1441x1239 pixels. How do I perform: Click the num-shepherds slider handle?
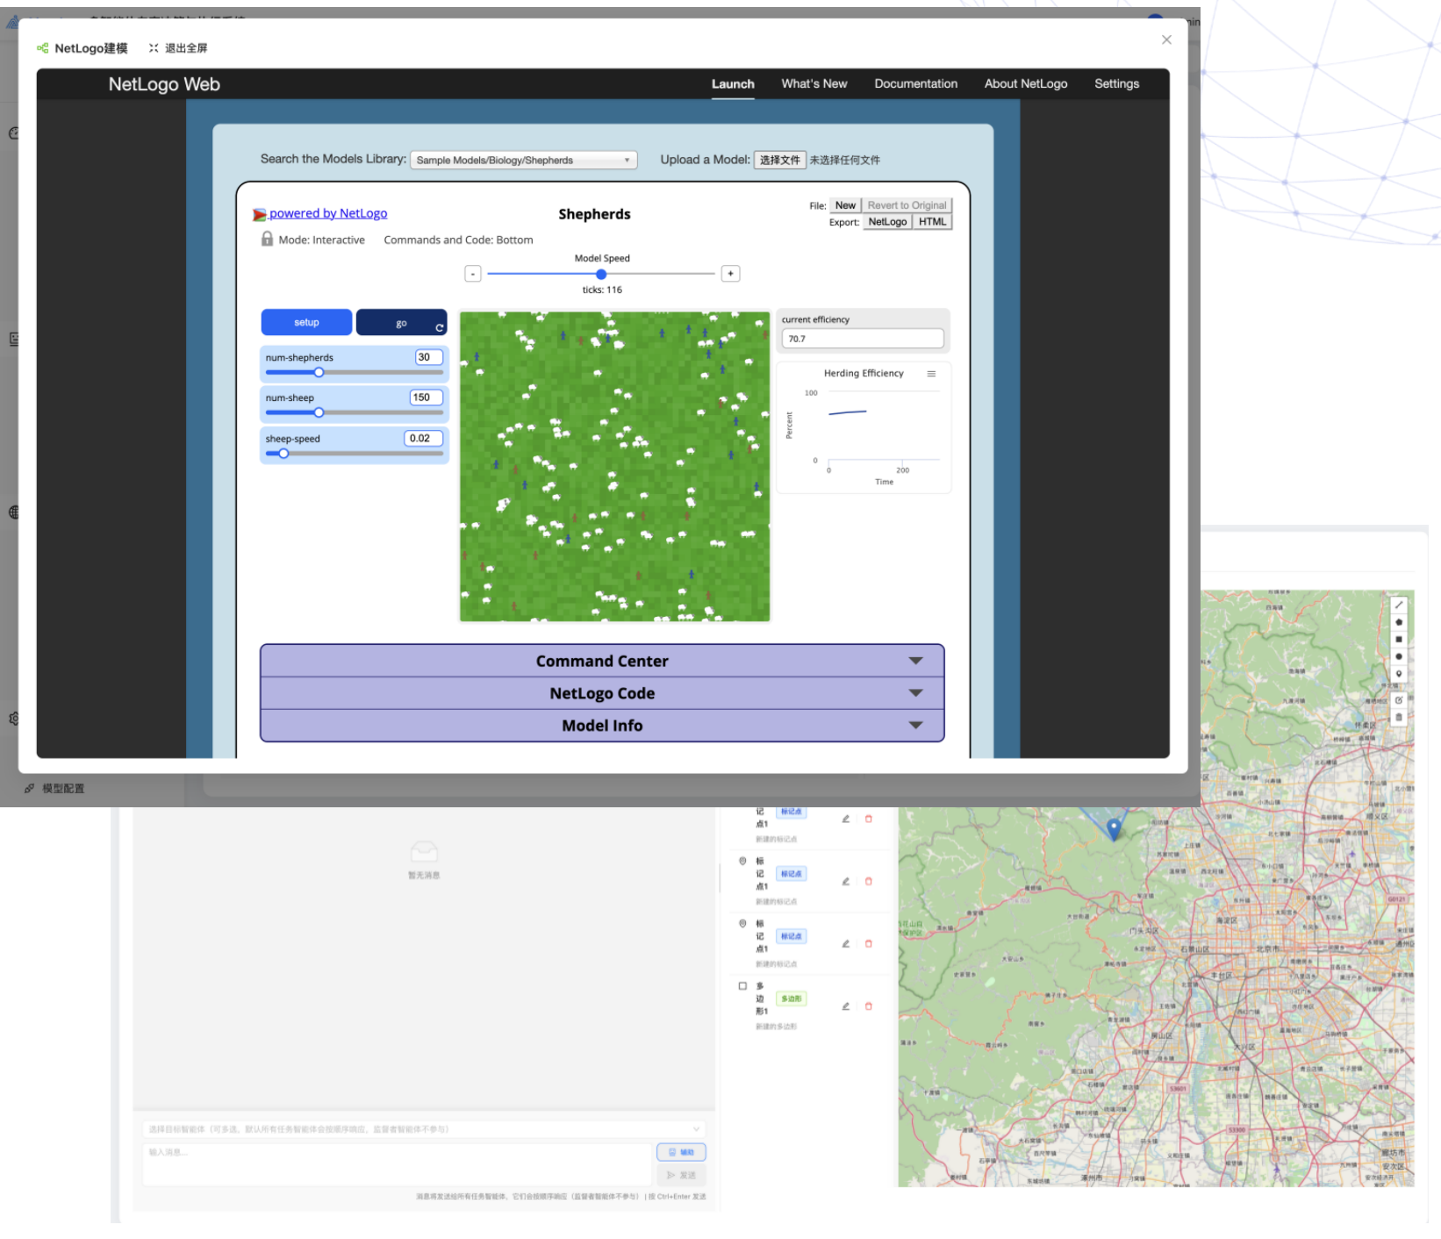coord(319,373)
